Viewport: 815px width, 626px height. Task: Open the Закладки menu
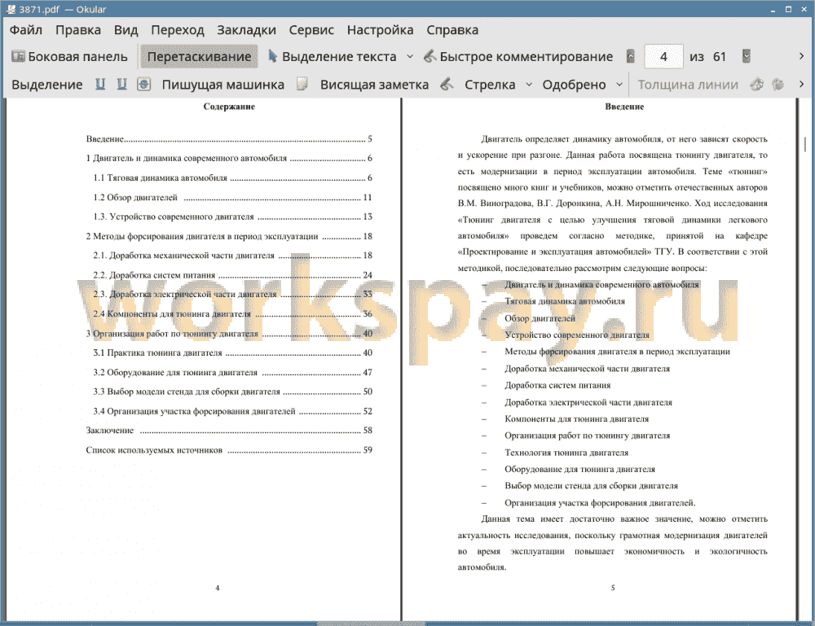[x=246, y=30]
